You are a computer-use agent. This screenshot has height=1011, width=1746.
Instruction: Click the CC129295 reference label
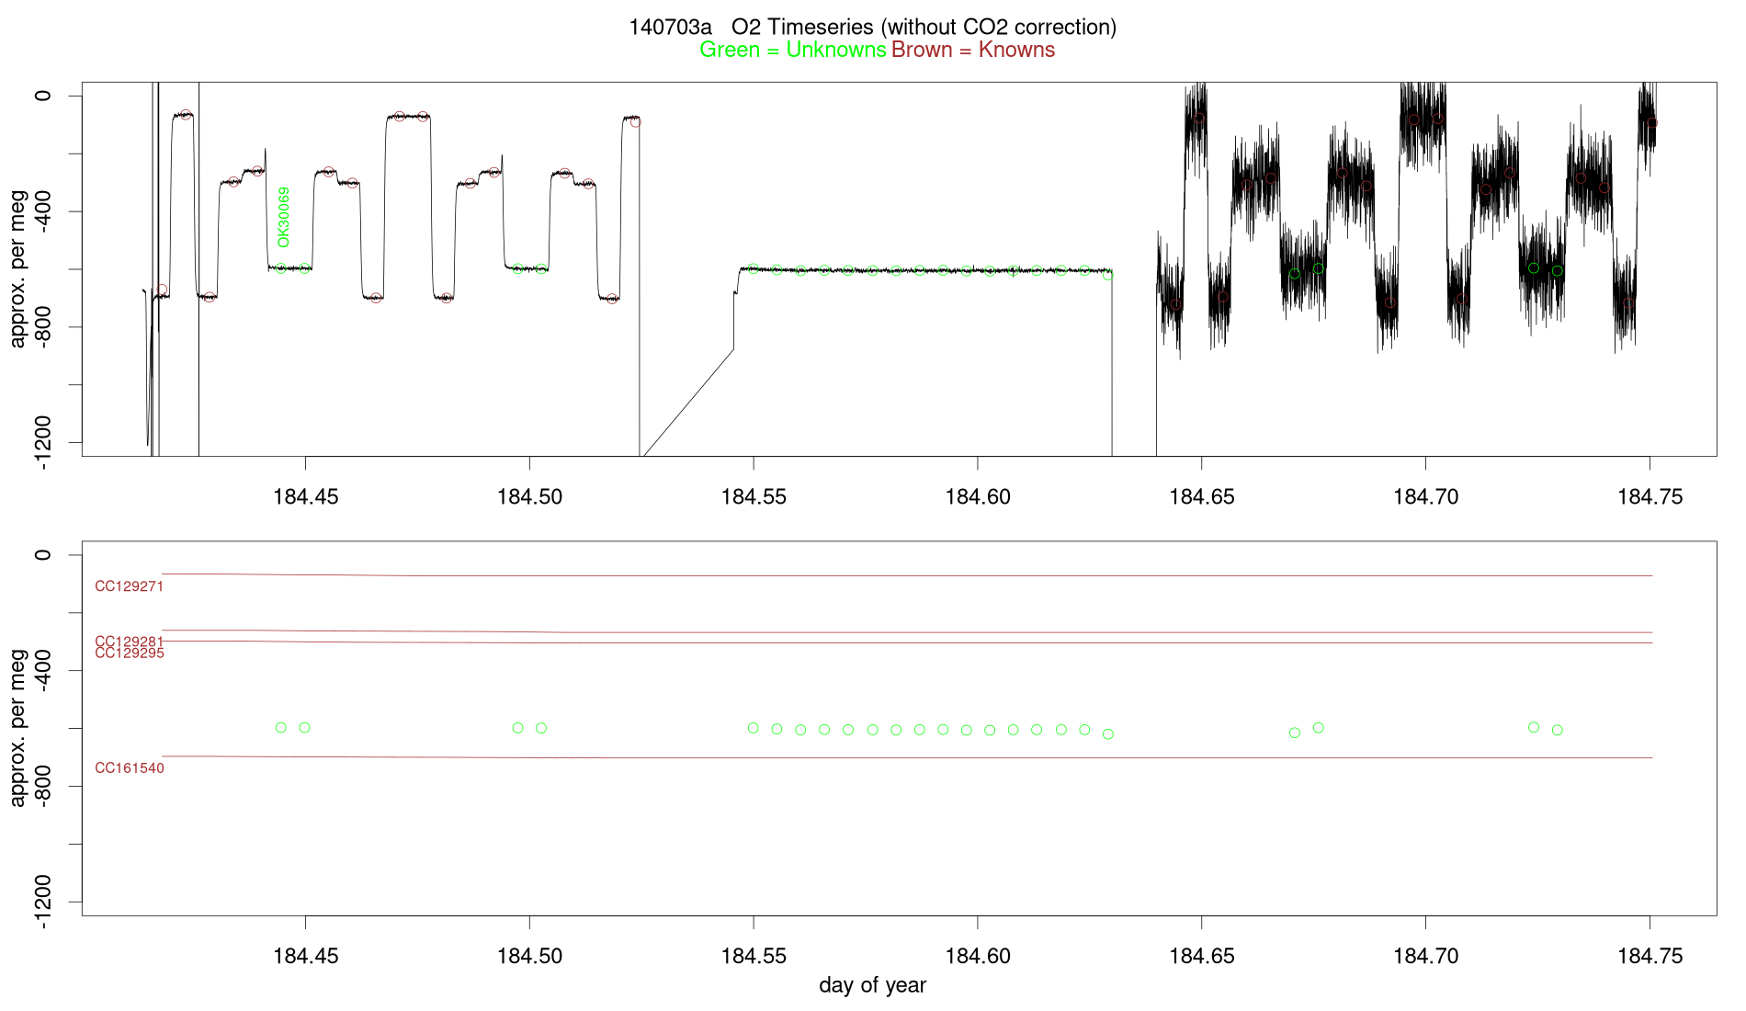[130, 653]
